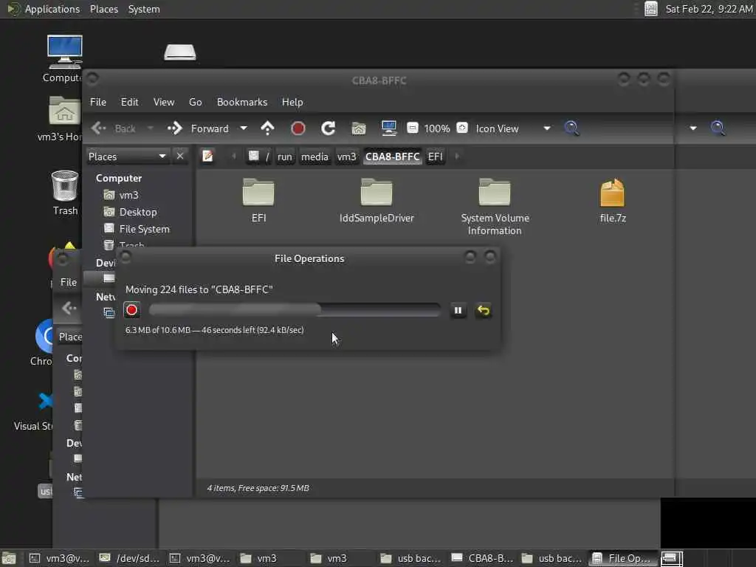
Task: Select the CBA8-BFFC path segment
Action: tap(393, 157)
